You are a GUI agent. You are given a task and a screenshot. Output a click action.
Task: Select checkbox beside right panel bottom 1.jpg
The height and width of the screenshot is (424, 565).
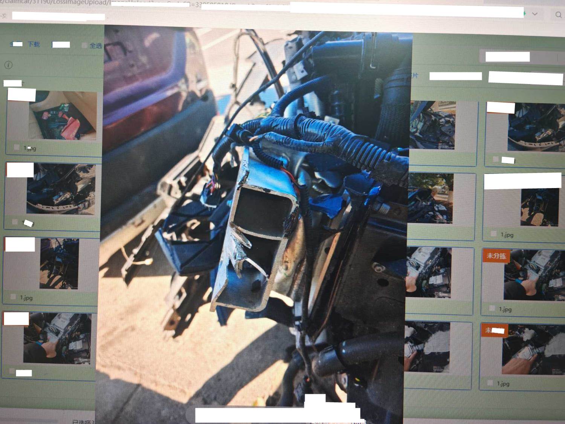coord(490,383)
